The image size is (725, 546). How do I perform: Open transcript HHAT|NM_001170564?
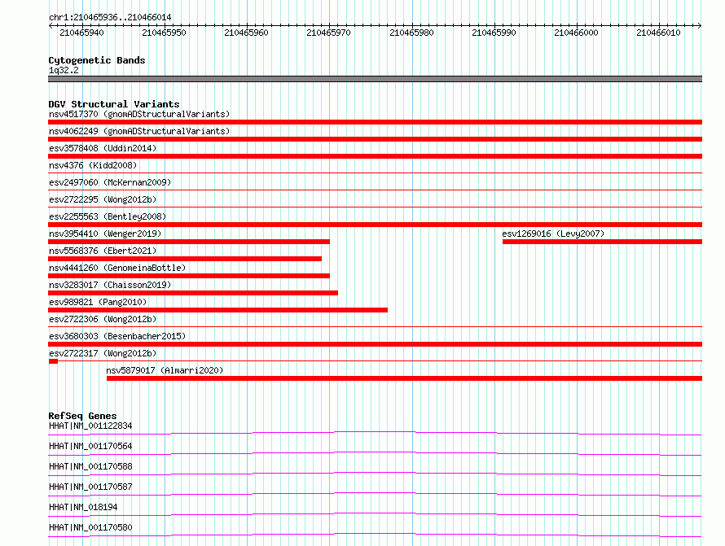click(x=90, y=446)
